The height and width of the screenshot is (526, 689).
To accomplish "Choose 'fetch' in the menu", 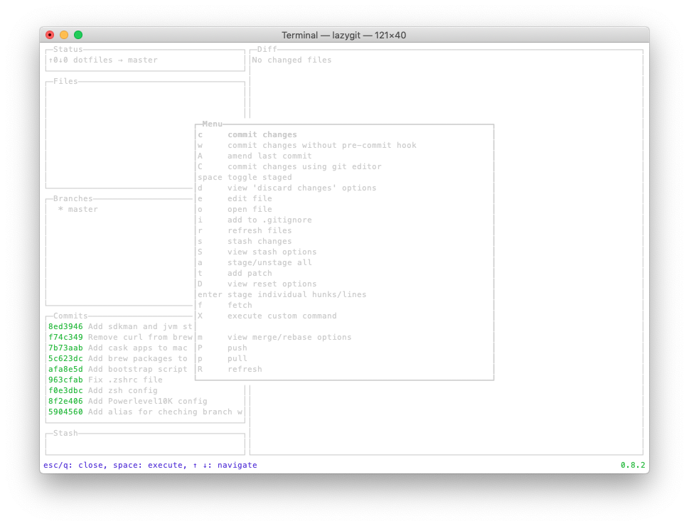I will pos(344,305).
